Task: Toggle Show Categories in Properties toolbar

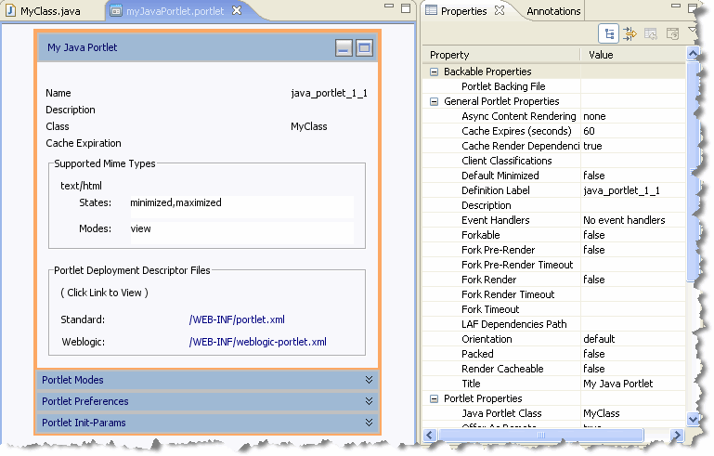Action: [x=609, y=33]
